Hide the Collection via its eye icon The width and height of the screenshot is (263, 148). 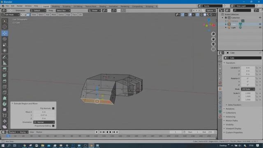[x=260, y=18]
